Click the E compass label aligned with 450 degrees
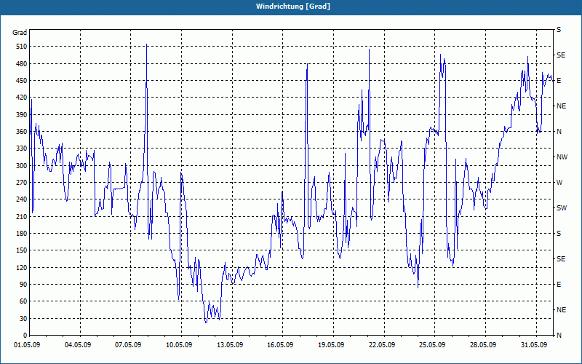This screenshot has height=364, width=582. coord(559,81)
